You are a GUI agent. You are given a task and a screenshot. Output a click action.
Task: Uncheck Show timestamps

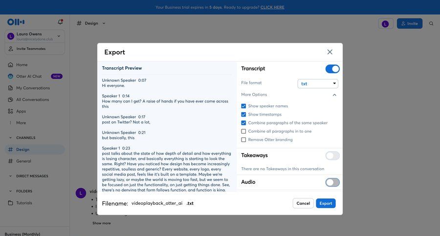pos(243,115)
